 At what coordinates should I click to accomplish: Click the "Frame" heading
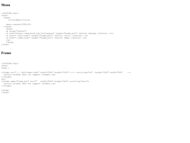pyautogui.click(x=6, y=53)
